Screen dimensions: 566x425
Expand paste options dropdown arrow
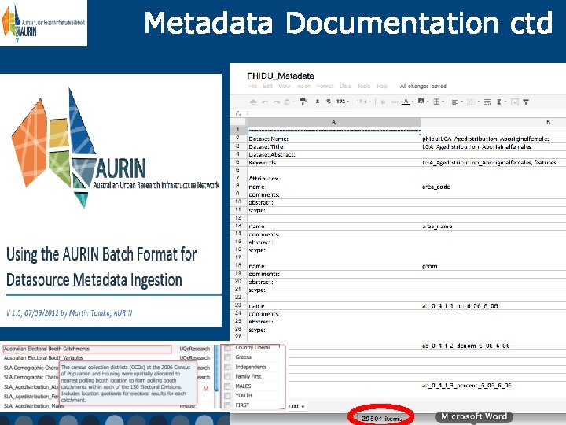293,102
